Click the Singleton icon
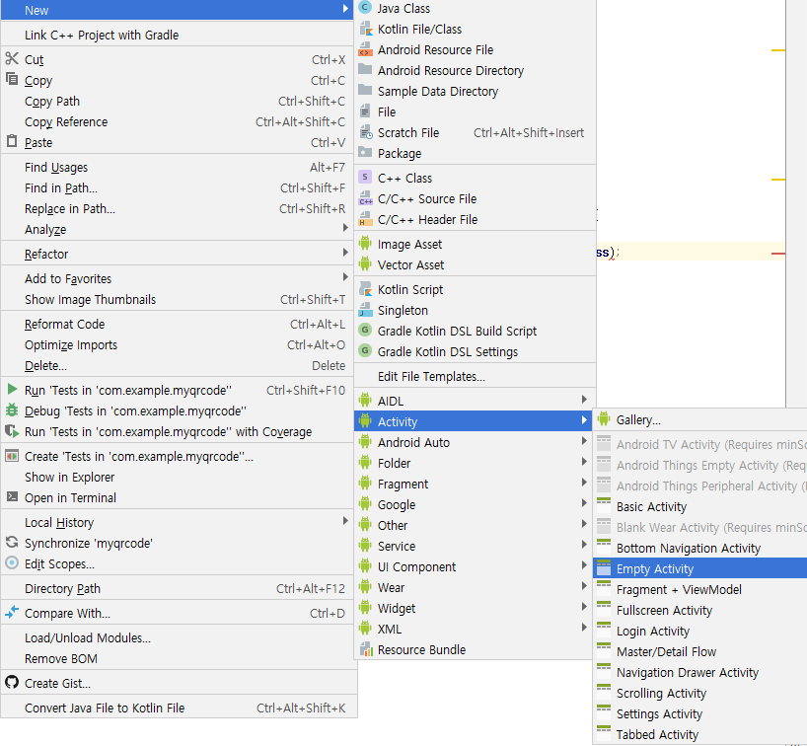 click(x=365, y=310)
